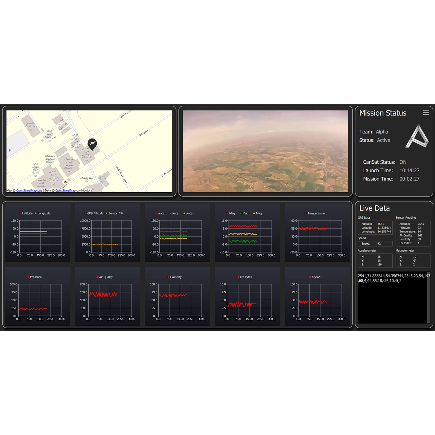Select Magnetometer Y value -5
Image resolution: width=435 pixels, height=435 pixels.
pyautogui.click(x=414, y=260)
